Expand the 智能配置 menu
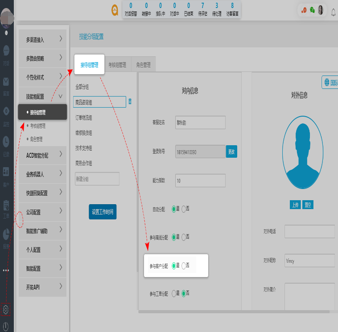The height and width of the screenshot is (332, 338). tap(42, 269)
